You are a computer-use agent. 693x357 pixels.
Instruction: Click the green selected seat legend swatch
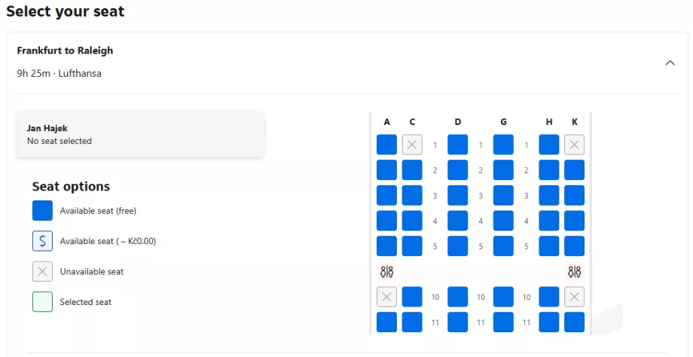[x=42, y=302]
